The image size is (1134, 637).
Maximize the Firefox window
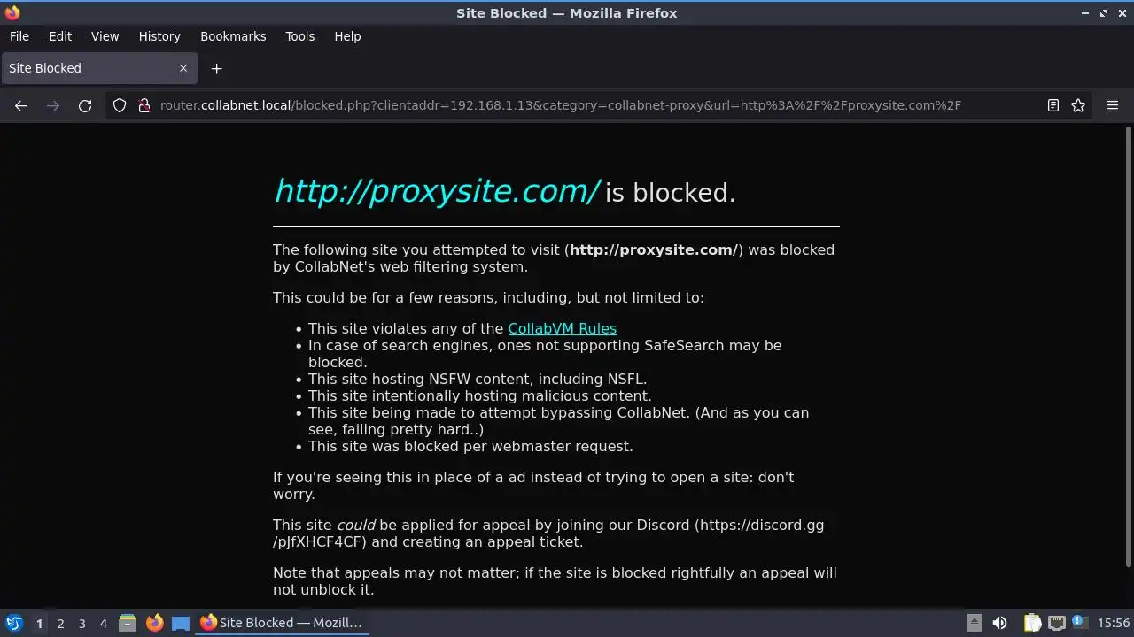[1104, 13]
